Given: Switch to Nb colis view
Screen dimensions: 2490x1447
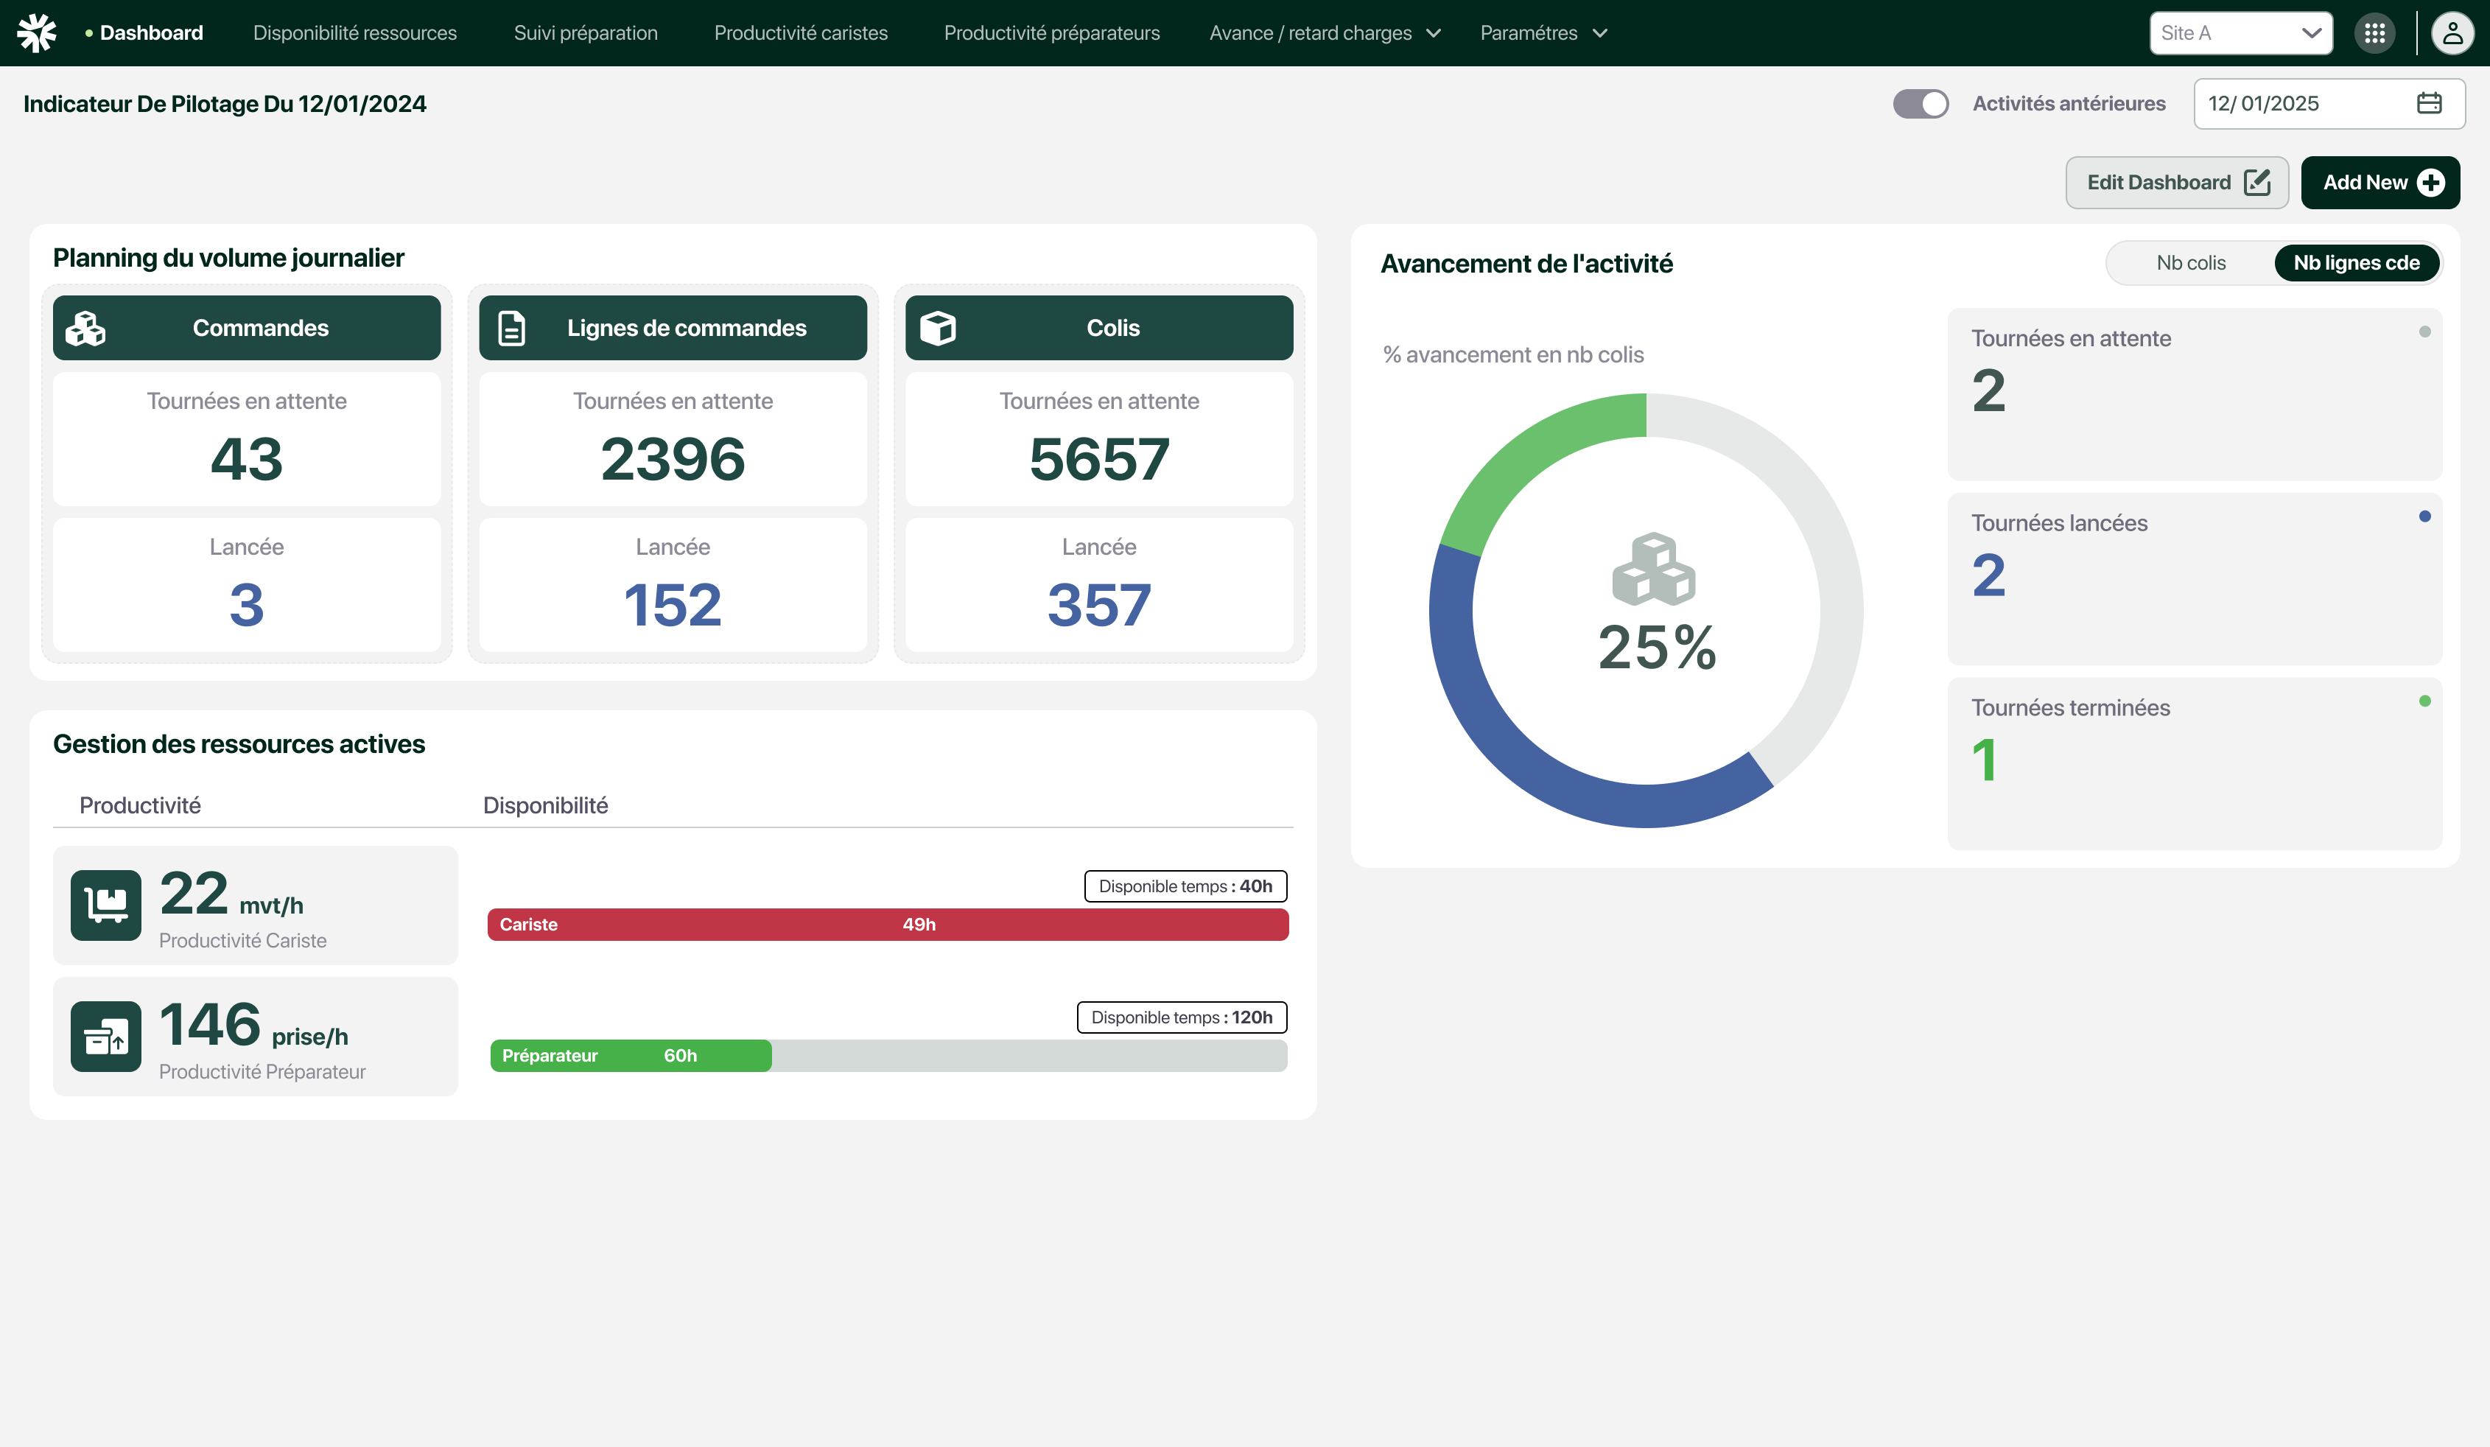Looking at the screenshot, I should point(2191,263).
